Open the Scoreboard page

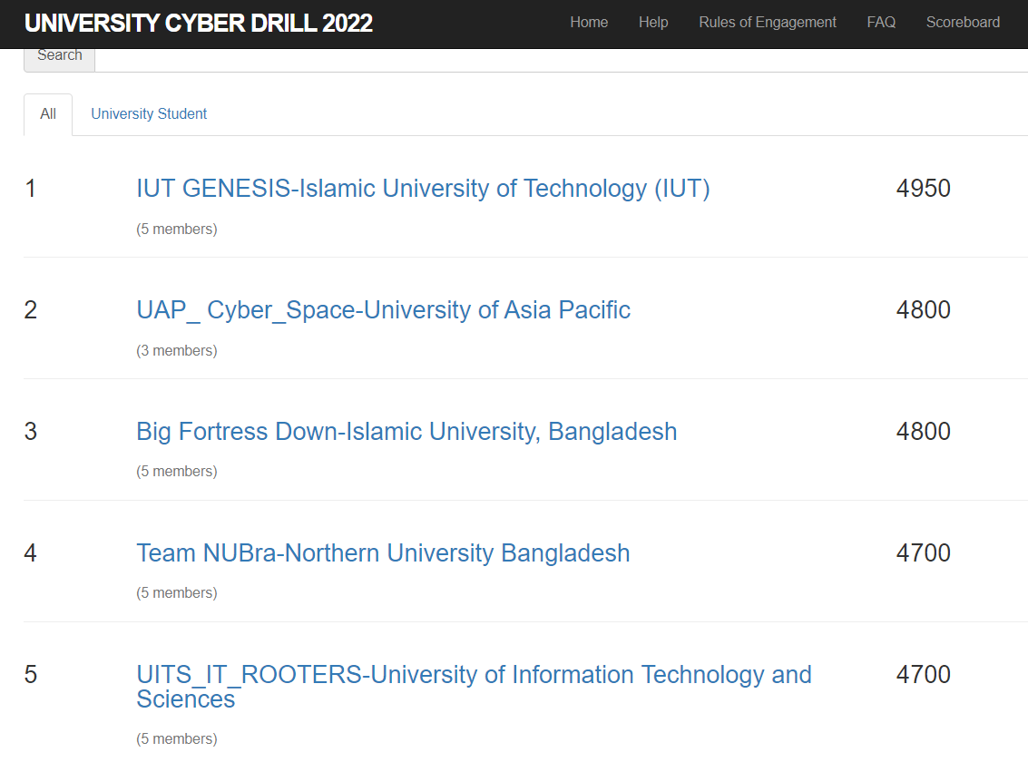(963, 23)
